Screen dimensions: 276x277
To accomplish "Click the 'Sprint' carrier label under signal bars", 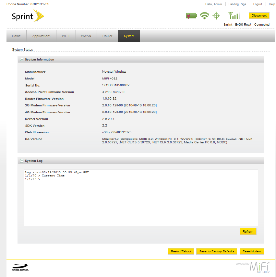I will [228, 25].
